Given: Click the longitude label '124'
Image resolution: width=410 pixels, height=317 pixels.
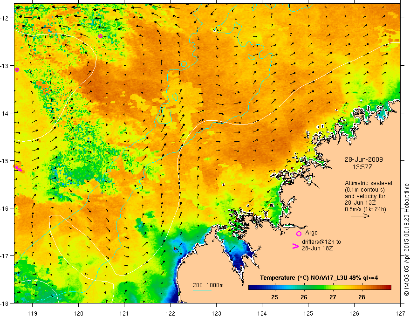Looking at the screenshot, I should (x=262, y=313).
